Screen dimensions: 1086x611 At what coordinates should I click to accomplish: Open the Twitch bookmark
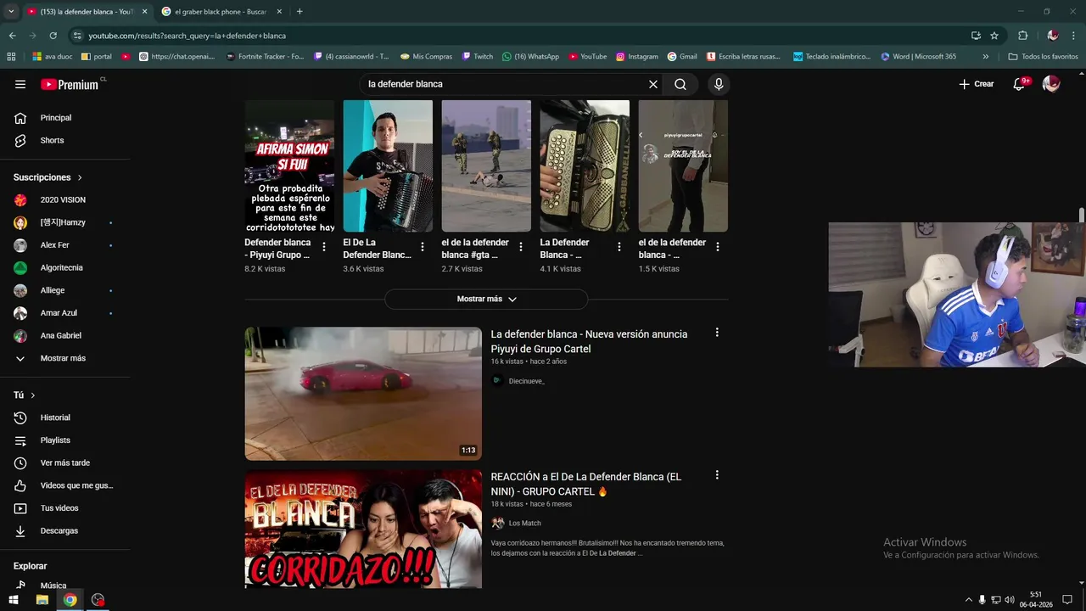478,57
